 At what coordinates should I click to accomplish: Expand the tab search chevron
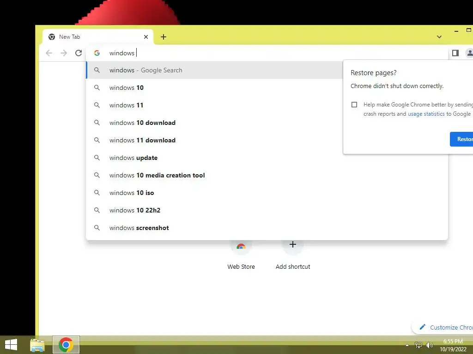point(439,37)
